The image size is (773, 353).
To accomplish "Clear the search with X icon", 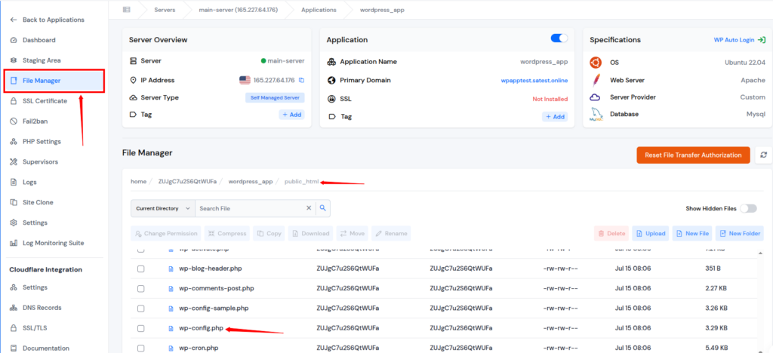I will pos(309,208).
